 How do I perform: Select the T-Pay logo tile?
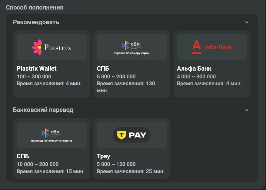click(132, 135)
